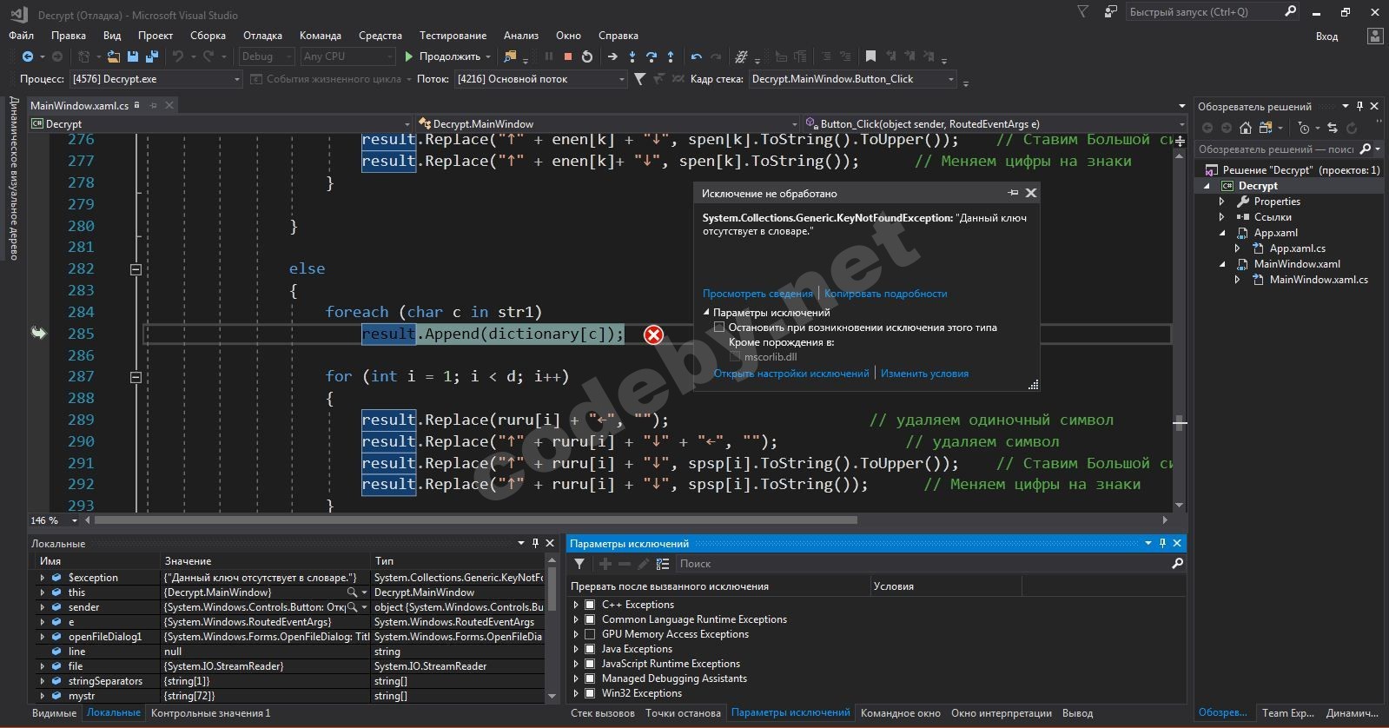Click filter icon in Exception Settings toolbar
This screenshot has height=728, width=1389.
pos(579,564)
